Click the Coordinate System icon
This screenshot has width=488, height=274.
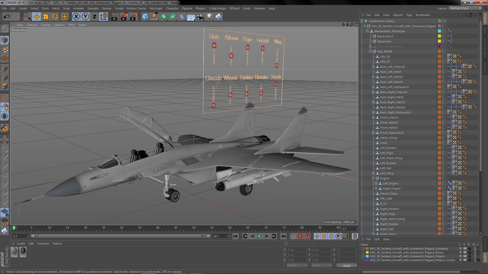[x=104, y=17]
